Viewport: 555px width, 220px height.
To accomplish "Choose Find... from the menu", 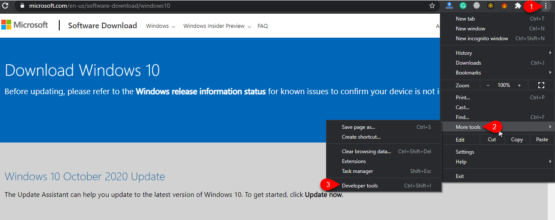I will (x=497, y=117).
